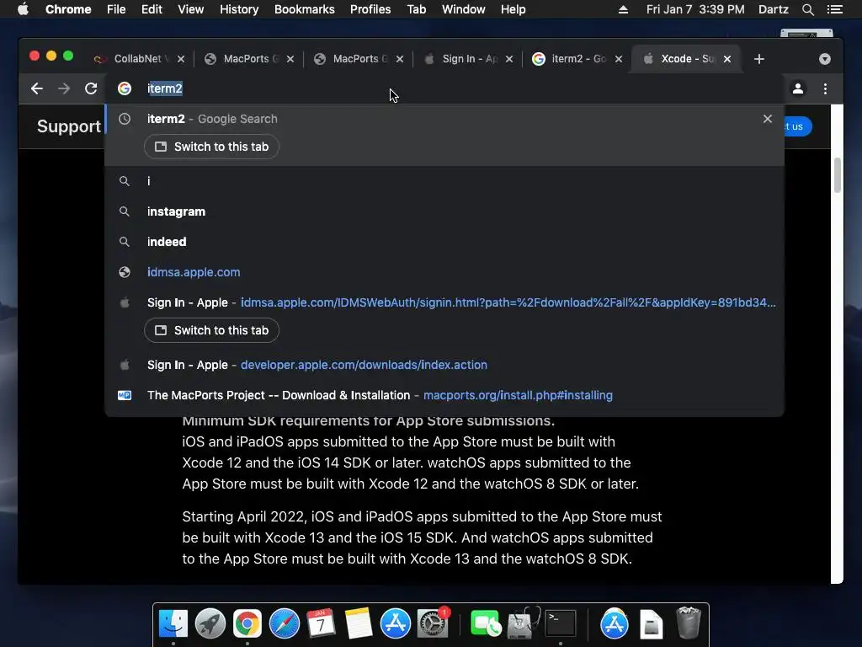
Task: Open the Bookmarks menu
Action: [305, 9]
